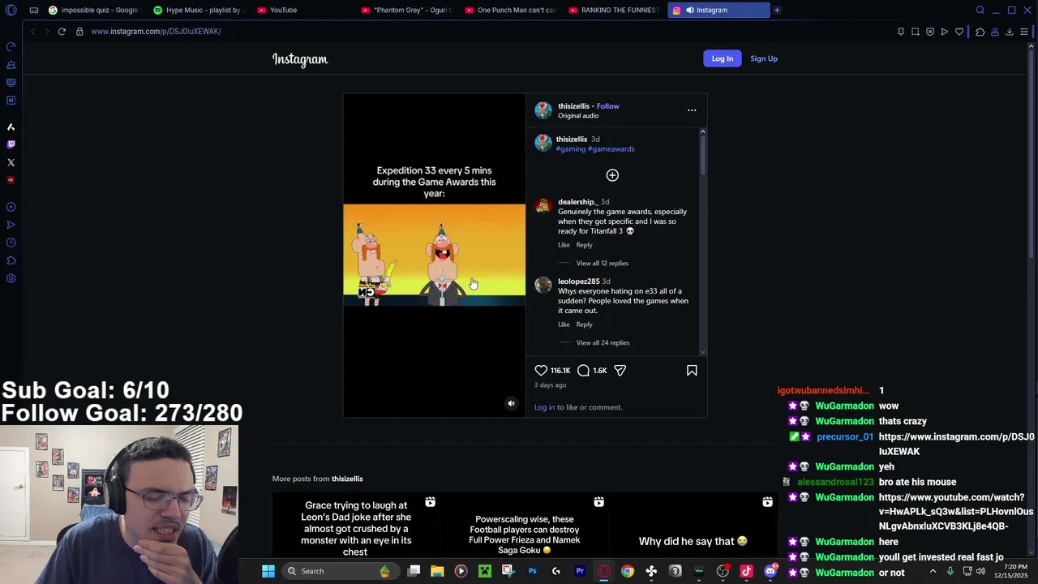The width and height of the screenshot is (1038, 584).
Task: Save the post with bookmark icon
Action: point(692,370)
